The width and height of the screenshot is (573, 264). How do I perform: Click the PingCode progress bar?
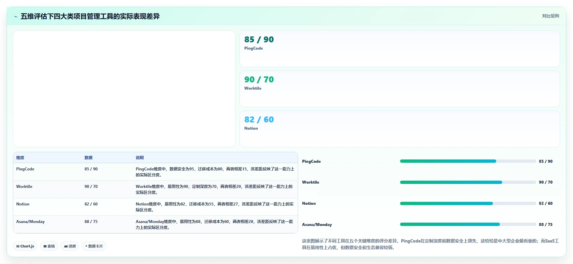click(x=468, y=161)
